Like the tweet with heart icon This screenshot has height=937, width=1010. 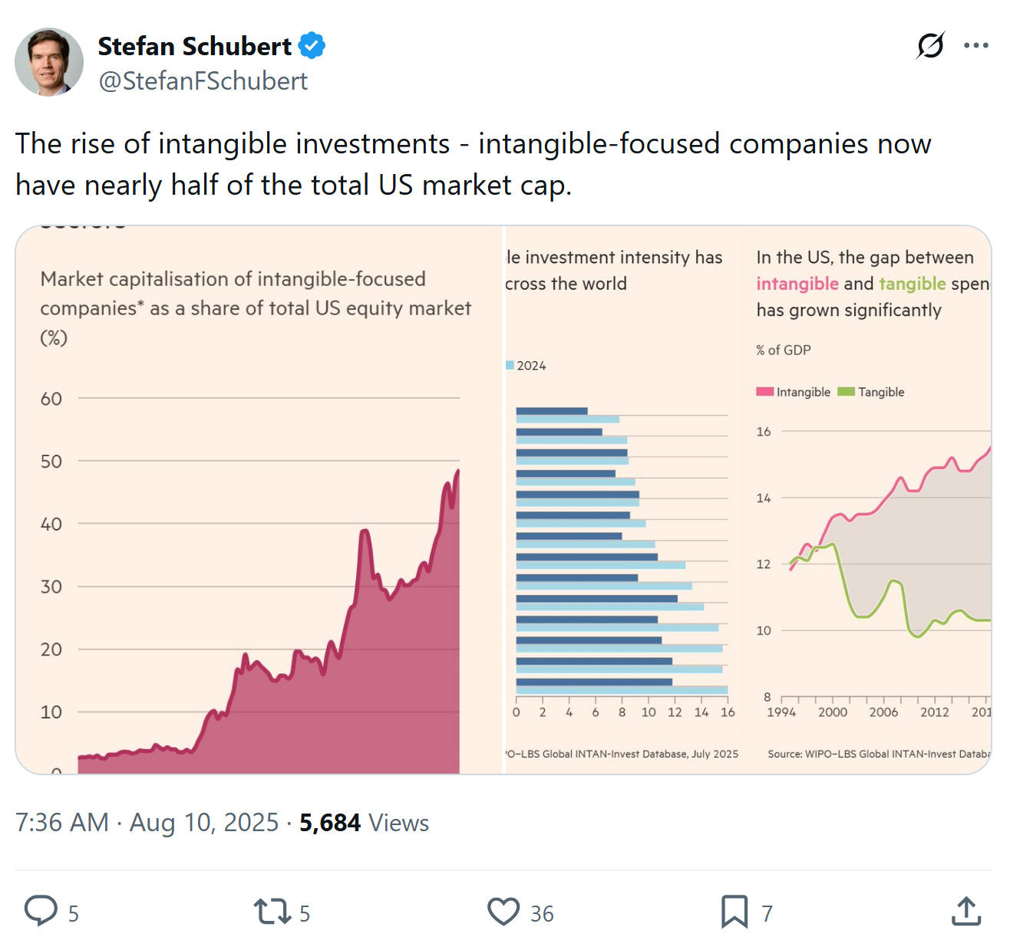click(x=503, y=912)
